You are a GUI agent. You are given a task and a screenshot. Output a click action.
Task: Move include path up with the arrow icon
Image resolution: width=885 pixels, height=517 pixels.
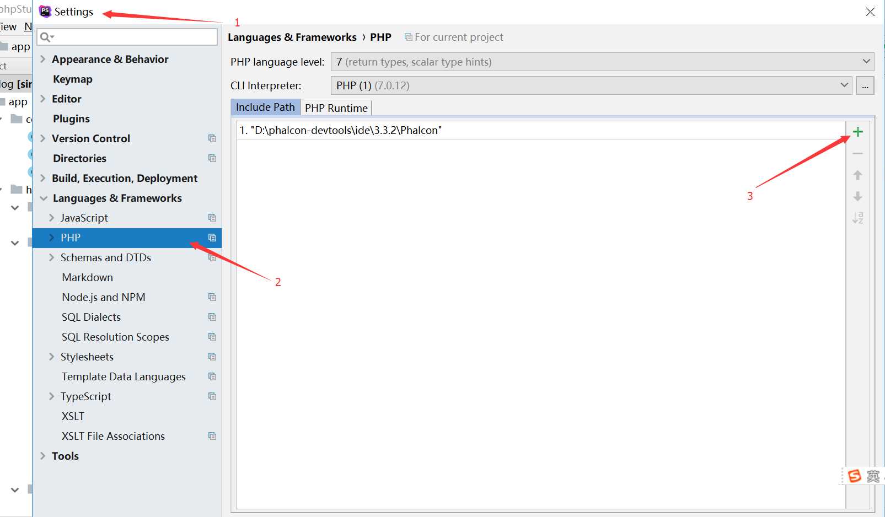pos(857,175)
